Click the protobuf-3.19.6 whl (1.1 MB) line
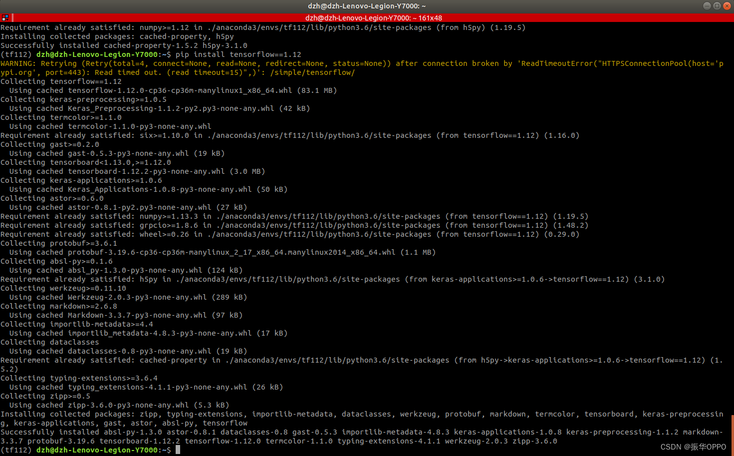734x456 pixels. (x=223, y=252)
